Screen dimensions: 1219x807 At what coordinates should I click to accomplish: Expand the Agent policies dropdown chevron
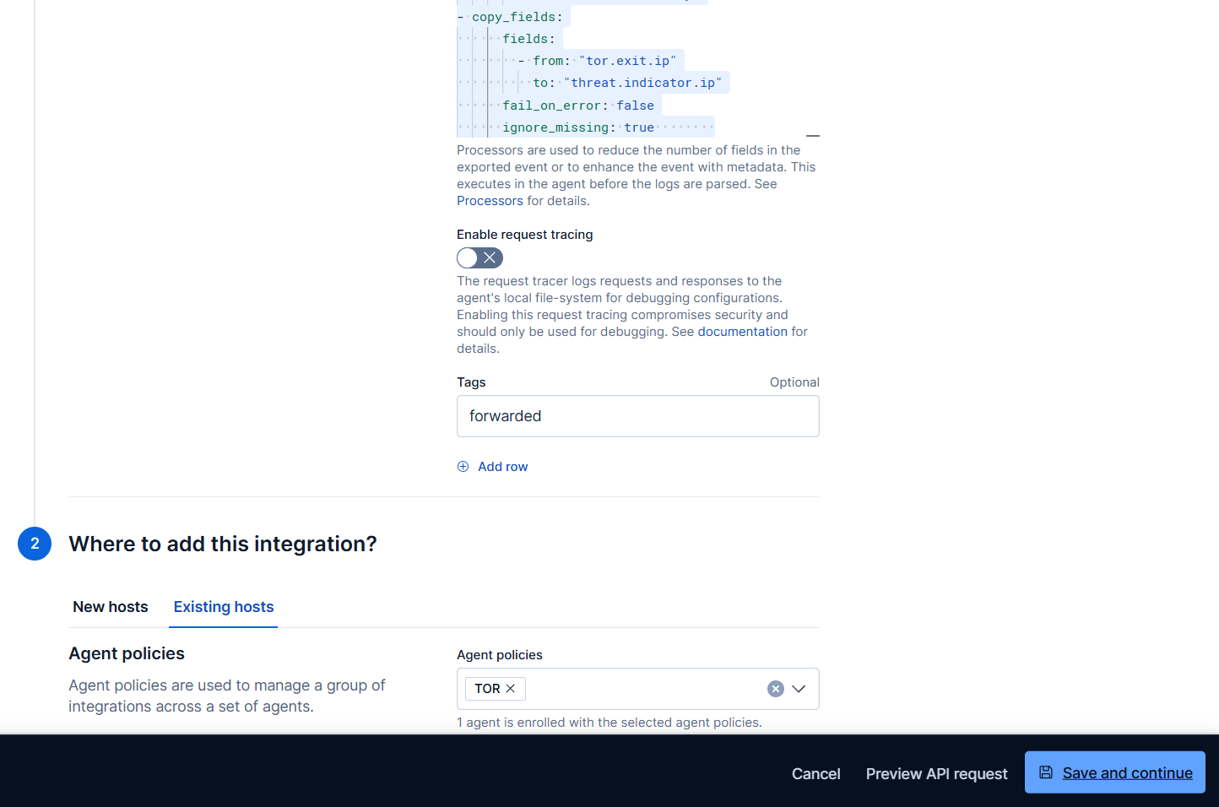point(799,689)
